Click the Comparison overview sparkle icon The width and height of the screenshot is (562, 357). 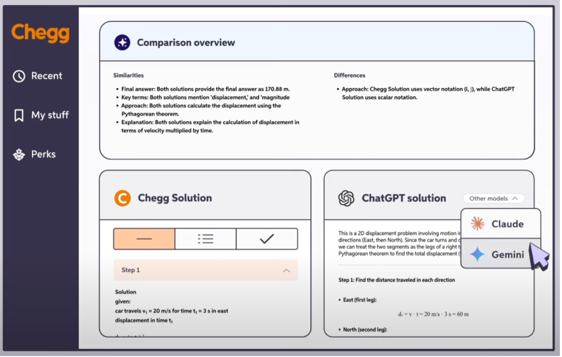click(x=122, y=43)
